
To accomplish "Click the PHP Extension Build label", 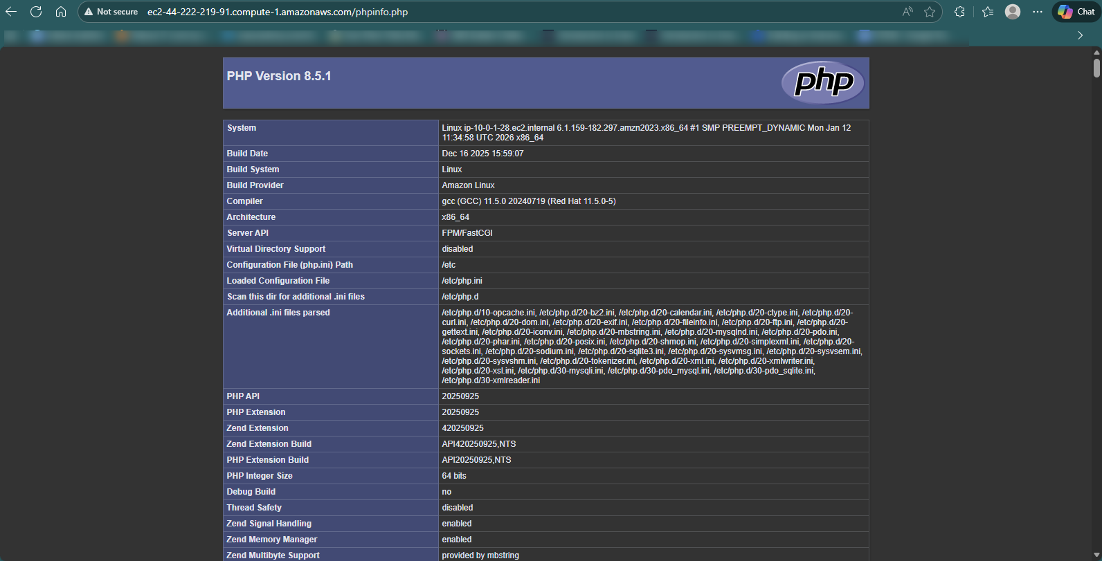I will coord(268,460).
